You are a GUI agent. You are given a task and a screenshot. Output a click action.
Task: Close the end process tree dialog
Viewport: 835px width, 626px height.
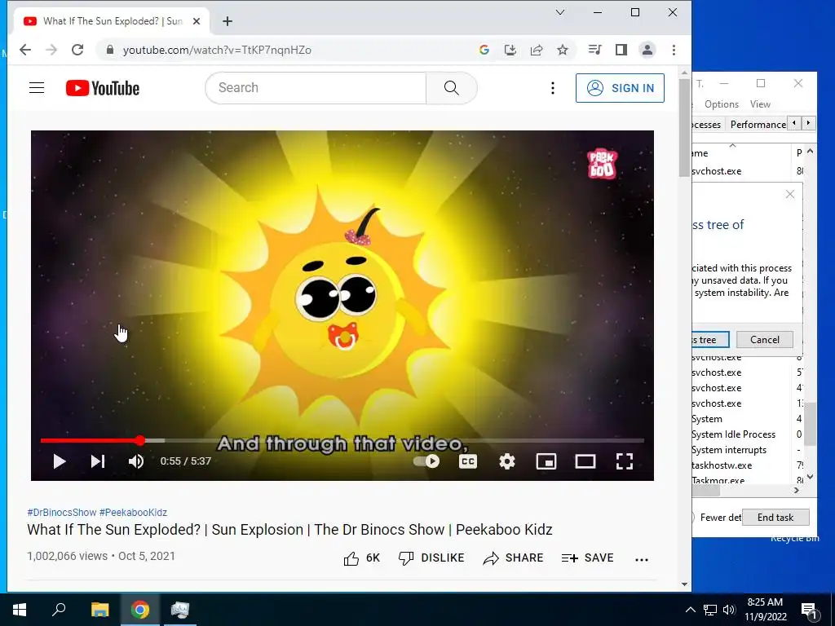point(790,194)
